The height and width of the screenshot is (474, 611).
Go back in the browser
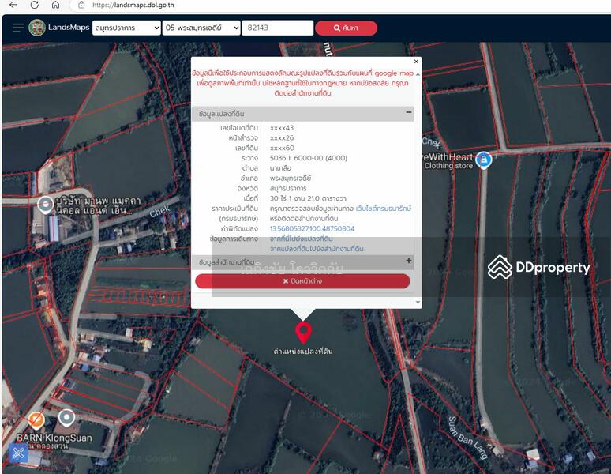point(13,5)
